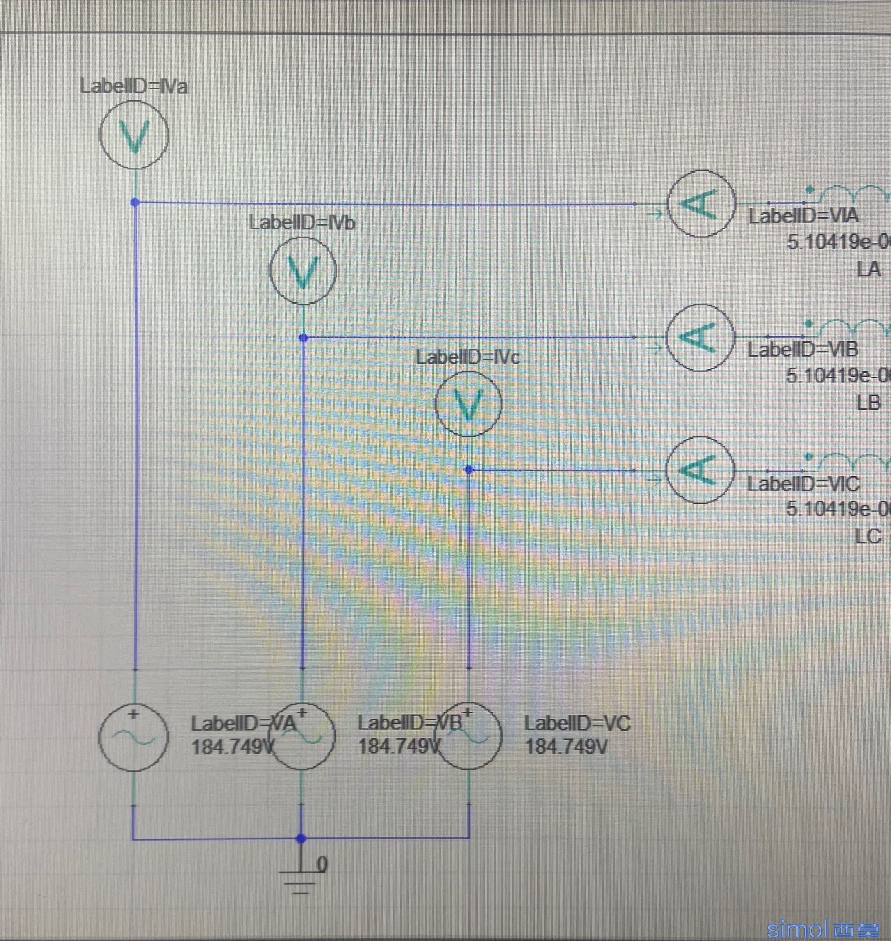Select the IVc voltmeter symbol
This screenshot has height=941, width=891.
(469, 404)
